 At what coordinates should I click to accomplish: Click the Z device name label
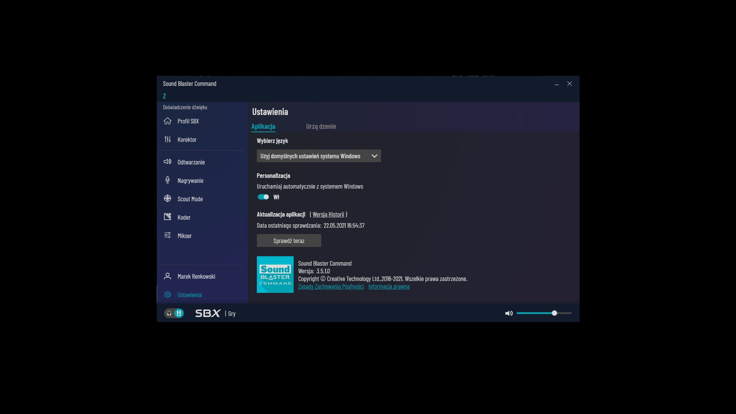point(164,96)
